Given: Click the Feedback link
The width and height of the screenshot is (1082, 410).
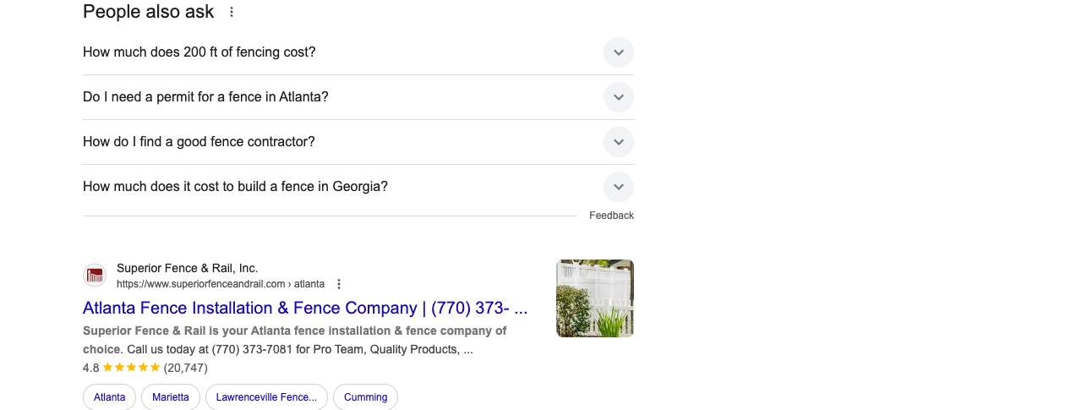Looking at the screenshot, I should pyautogui.click(x=611, y=216).
